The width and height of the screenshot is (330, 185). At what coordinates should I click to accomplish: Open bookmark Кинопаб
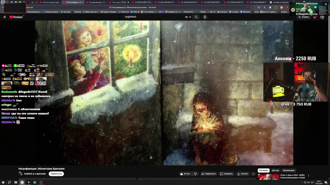tap(66, 12)
